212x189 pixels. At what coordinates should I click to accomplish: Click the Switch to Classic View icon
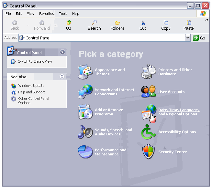click(x=13, y=62)
